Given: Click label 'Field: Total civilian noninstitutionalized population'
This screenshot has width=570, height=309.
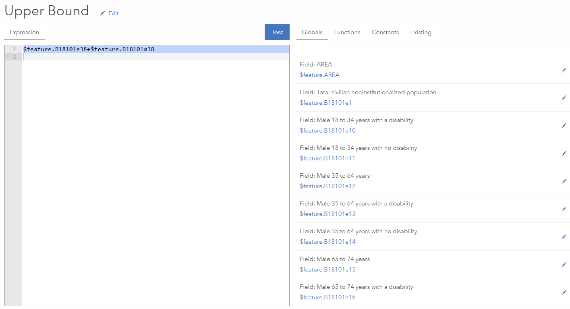Looking at the screenshot, I should 368,92.
